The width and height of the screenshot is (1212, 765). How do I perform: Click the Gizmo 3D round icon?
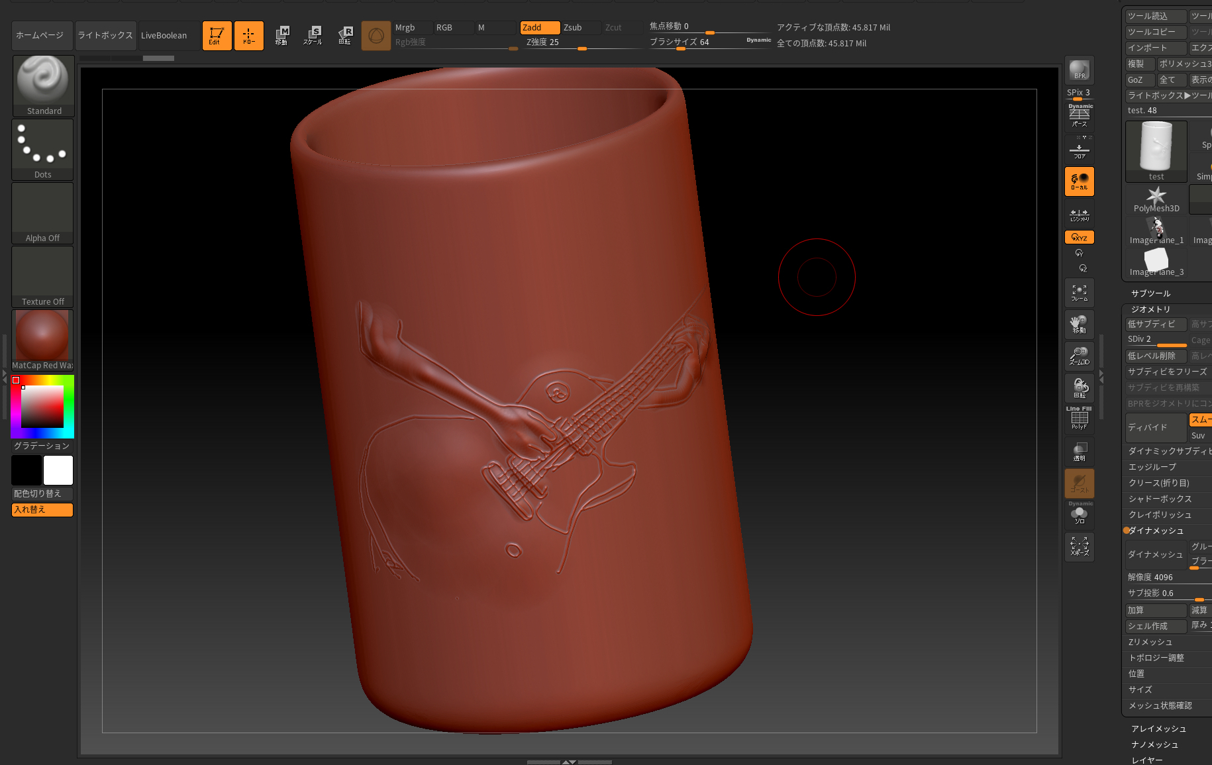(376, 36)
